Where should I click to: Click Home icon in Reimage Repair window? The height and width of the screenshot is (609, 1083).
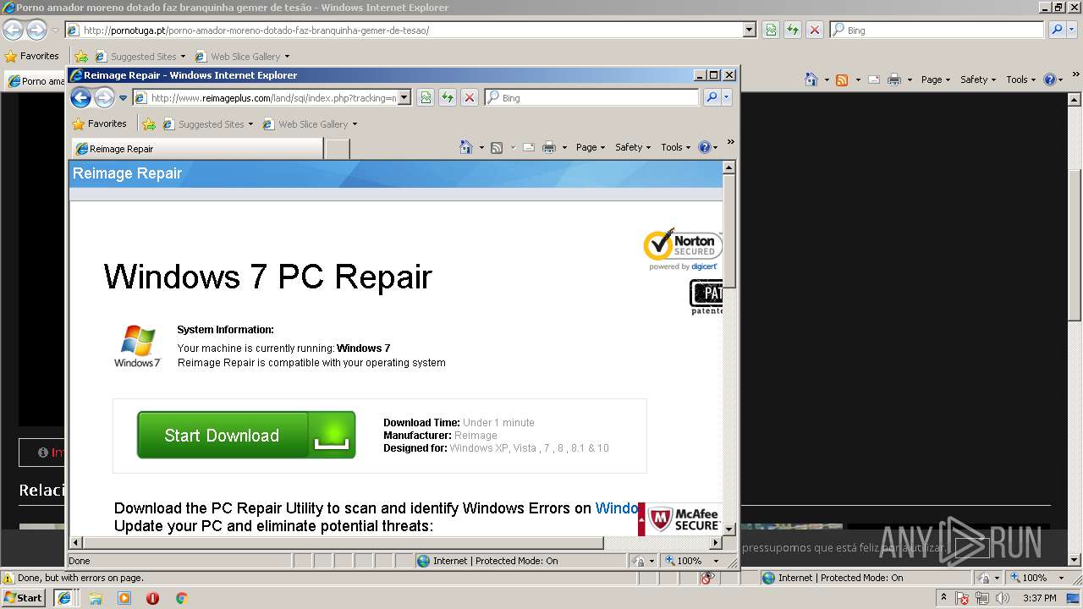(465, 147)
